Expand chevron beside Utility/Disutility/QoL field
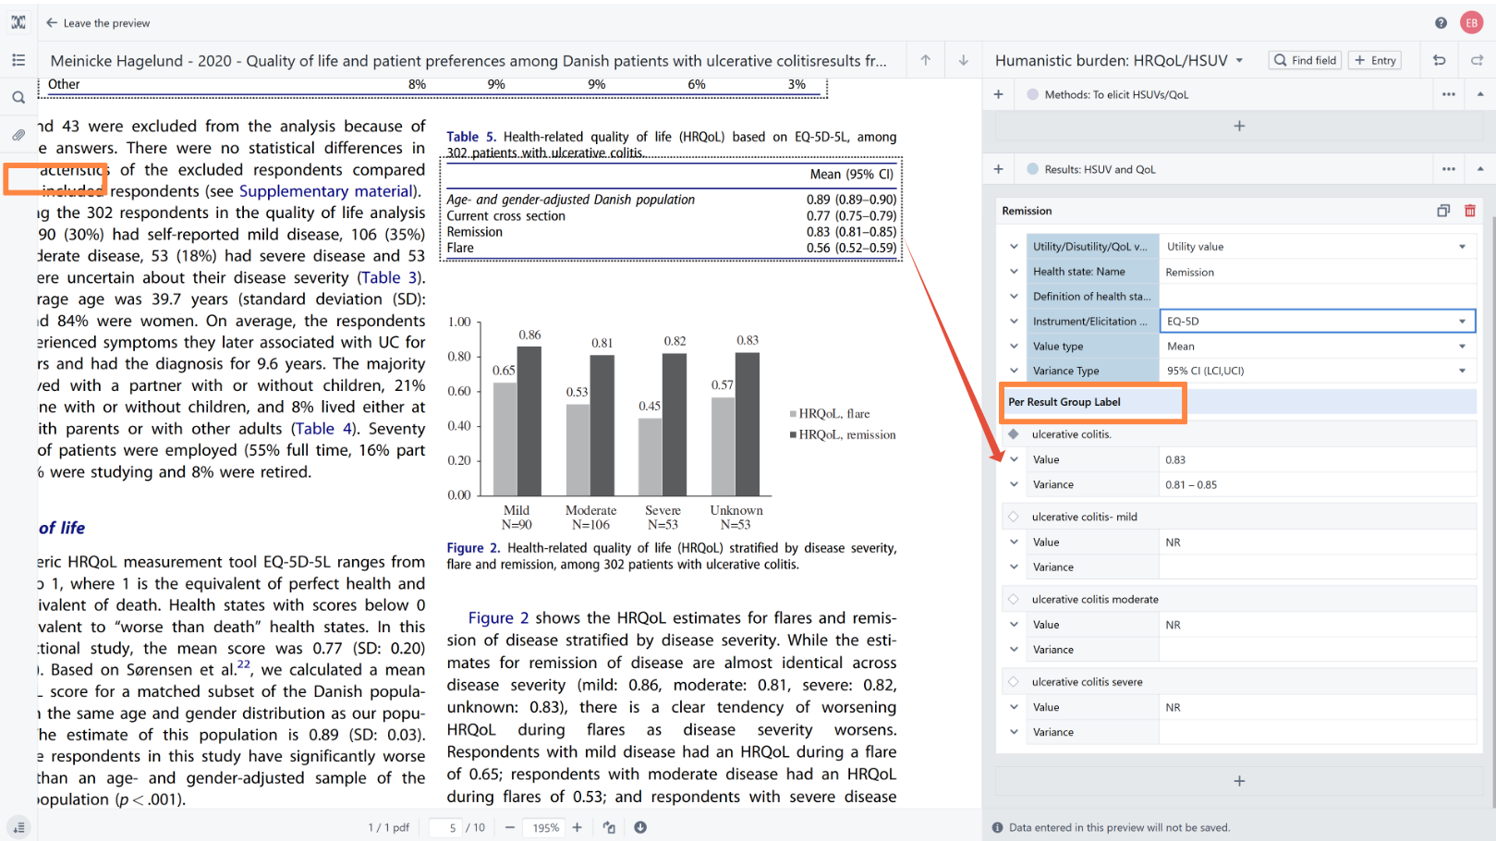 (1014, 247)
